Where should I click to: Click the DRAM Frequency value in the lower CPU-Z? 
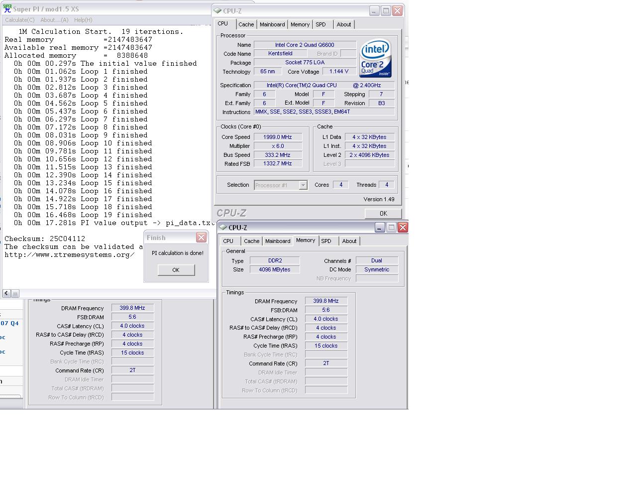coord(326,301)
